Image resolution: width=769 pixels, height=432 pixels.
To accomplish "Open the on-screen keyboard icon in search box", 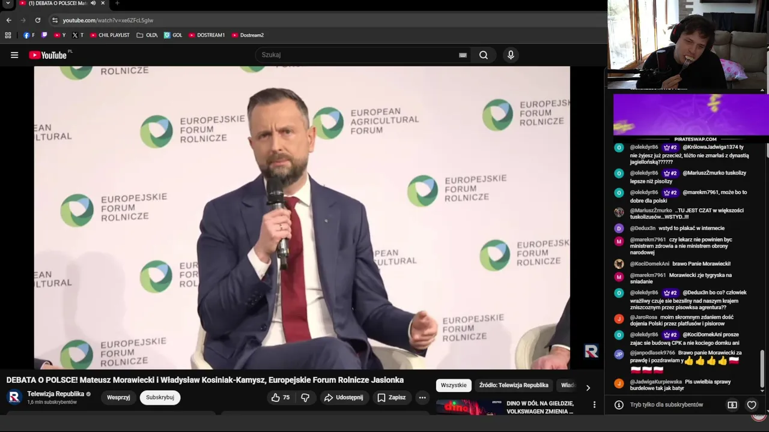I will click(x=463, y=55).
